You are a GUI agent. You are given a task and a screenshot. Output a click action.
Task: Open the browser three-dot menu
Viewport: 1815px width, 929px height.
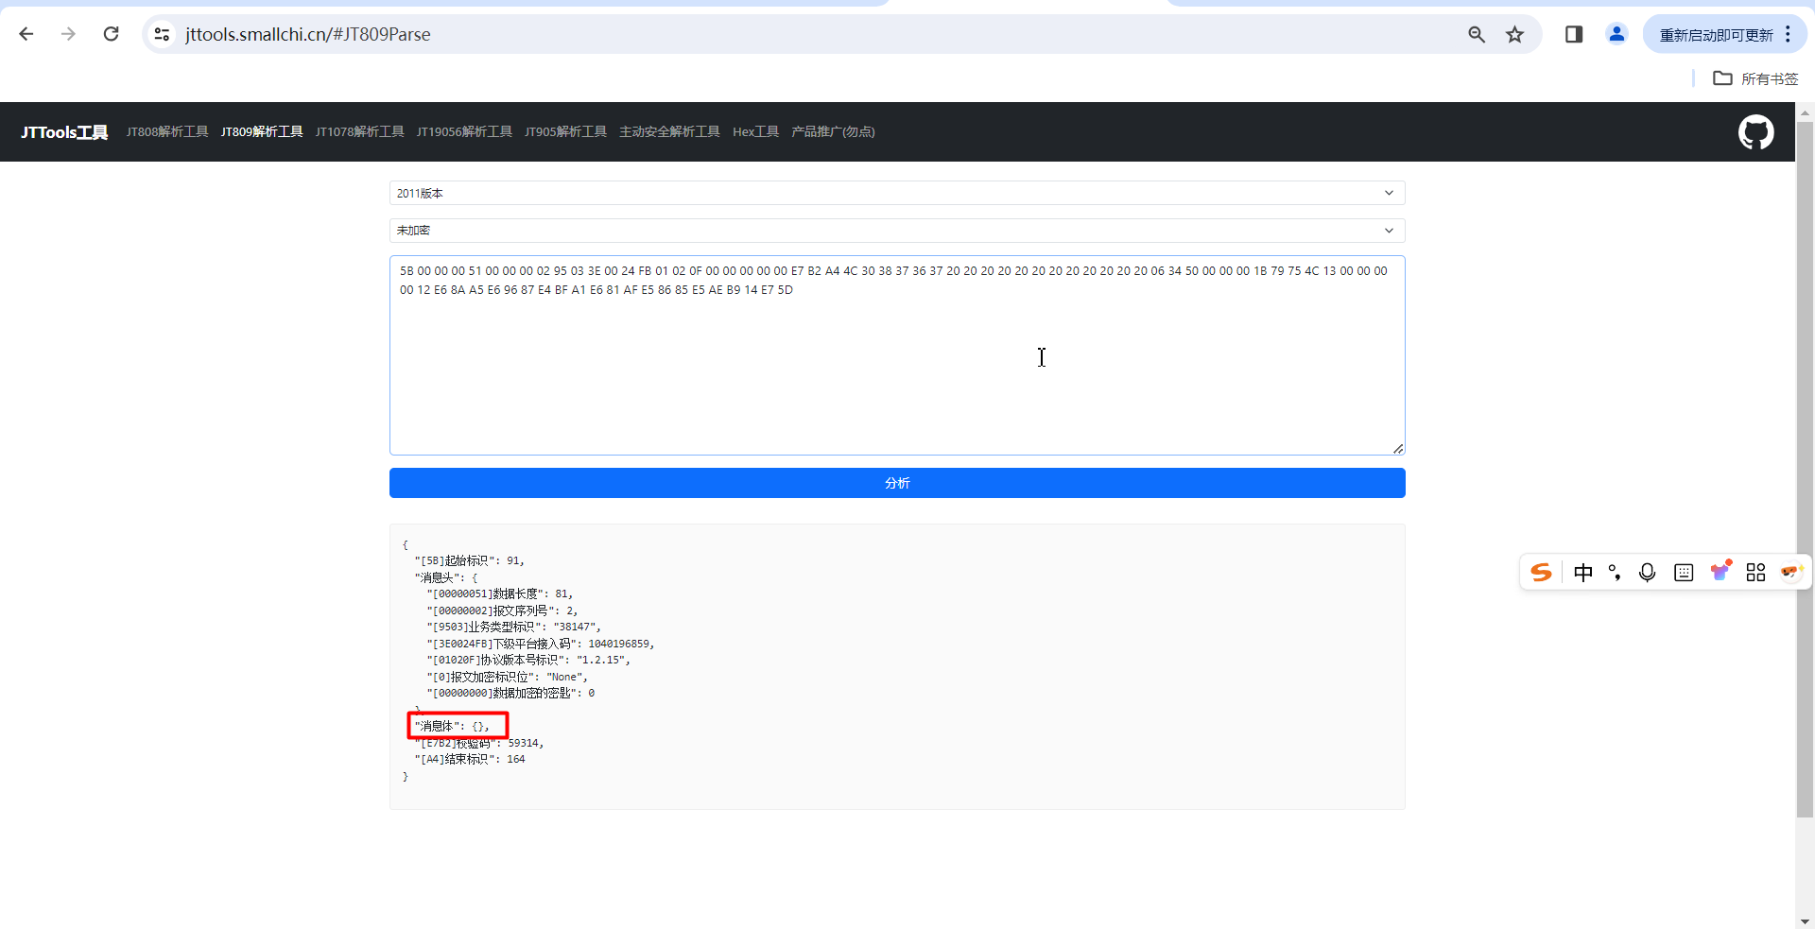pos(1788,34)
